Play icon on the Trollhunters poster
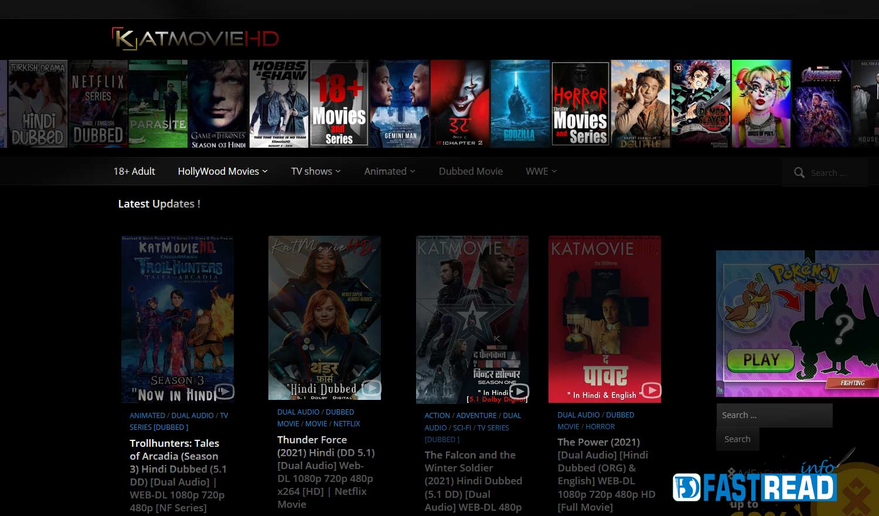The image size is (879, 516). click(x=226, y=391)
